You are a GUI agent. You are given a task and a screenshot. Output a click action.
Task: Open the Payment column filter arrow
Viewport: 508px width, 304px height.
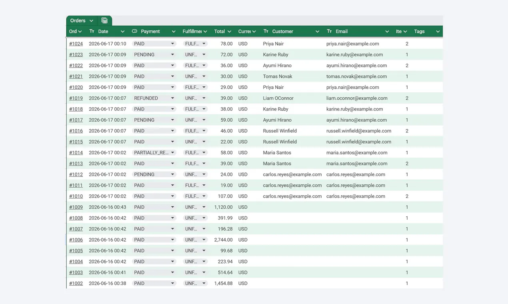(x=174, y=32)
